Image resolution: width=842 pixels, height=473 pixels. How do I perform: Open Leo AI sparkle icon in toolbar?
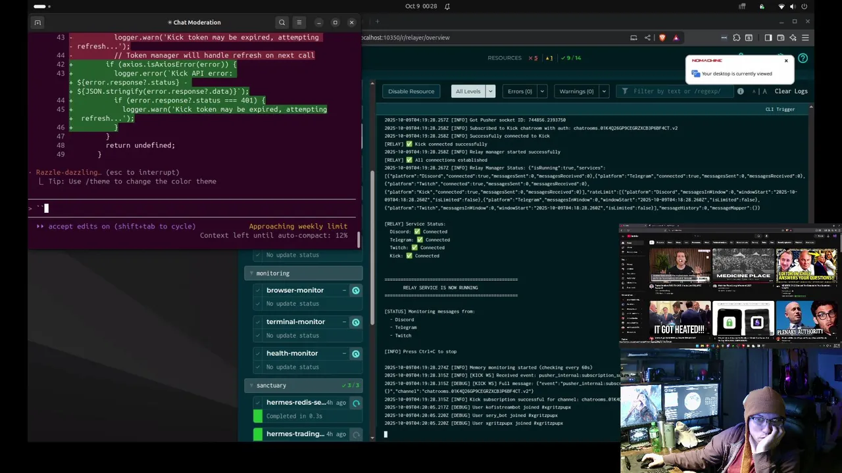(x=793, y=37)
